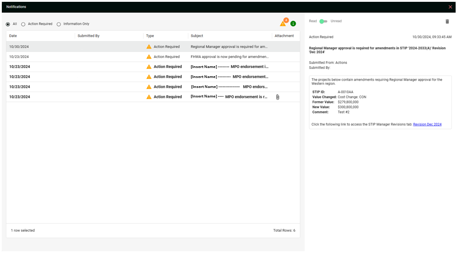Select the All radio button

point(8,24)
